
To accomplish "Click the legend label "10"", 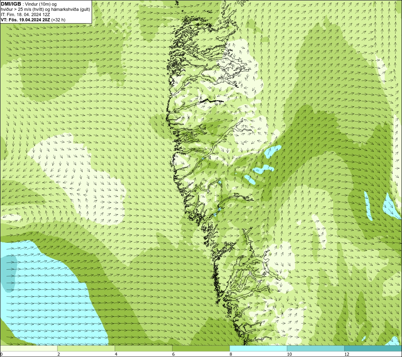I will (289, 355).
